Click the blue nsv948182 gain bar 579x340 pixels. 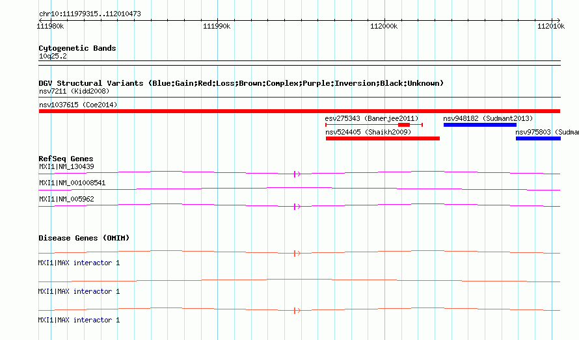point(480,125)
